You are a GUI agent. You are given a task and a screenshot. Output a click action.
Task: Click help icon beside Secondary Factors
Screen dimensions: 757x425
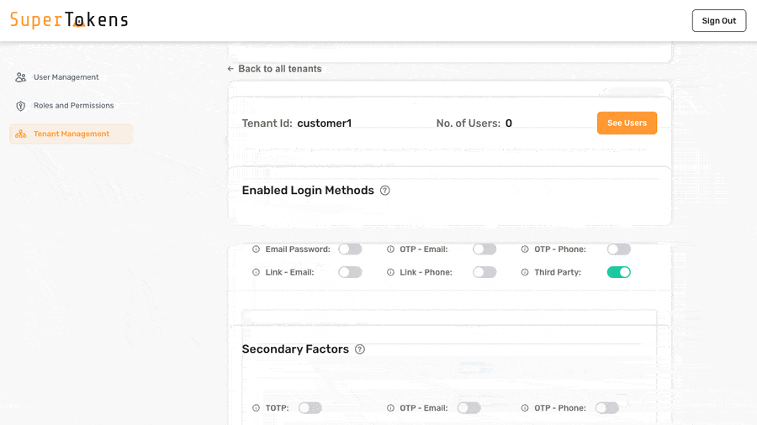click(360, 349)
